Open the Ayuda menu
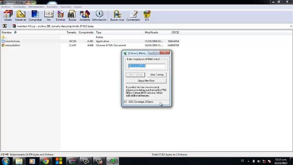Screen dimensions: 293x165 78,7
